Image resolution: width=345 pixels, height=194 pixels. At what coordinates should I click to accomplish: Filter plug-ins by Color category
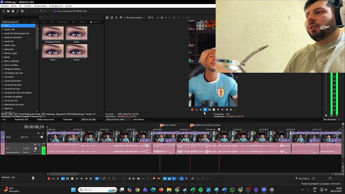[44, 22]
